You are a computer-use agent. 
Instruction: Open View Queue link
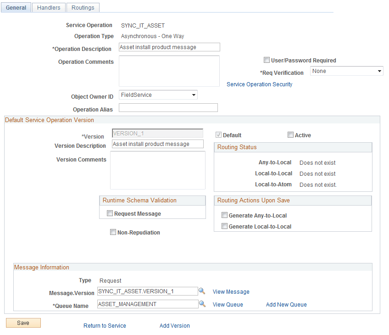click(228, 304)
